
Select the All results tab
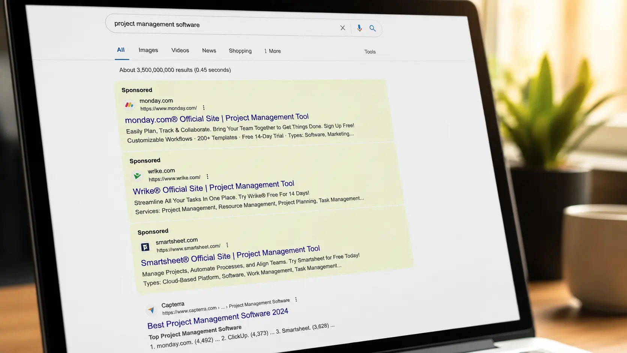[x=121, y=50]
